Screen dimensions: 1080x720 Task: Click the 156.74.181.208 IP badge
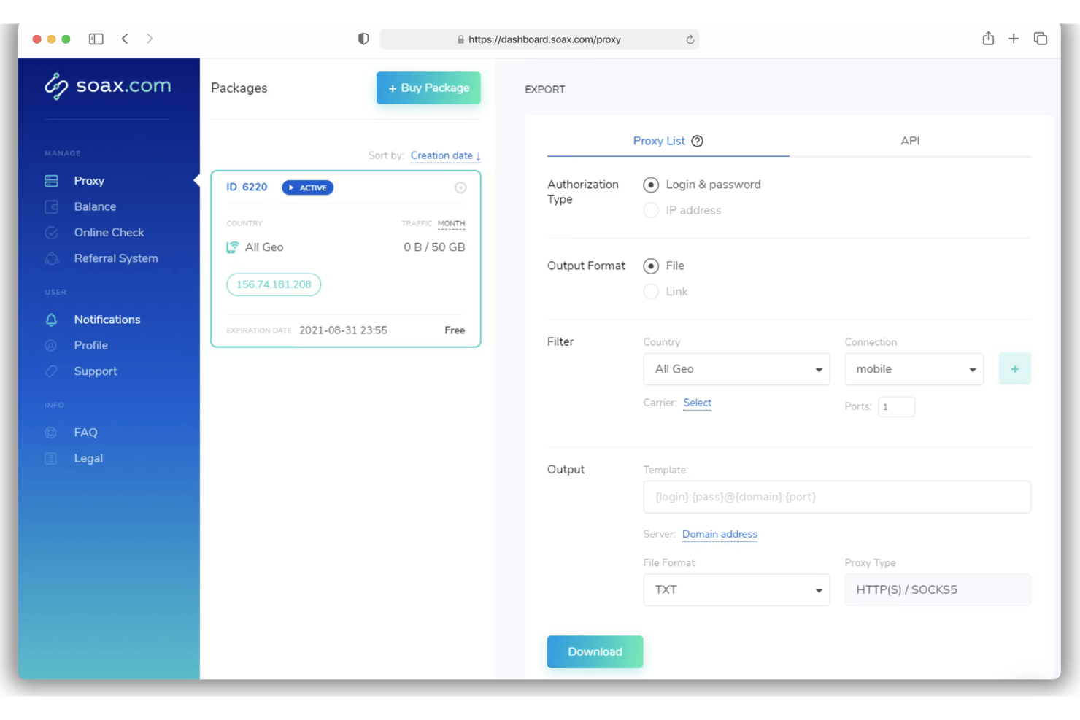(274, 284)
